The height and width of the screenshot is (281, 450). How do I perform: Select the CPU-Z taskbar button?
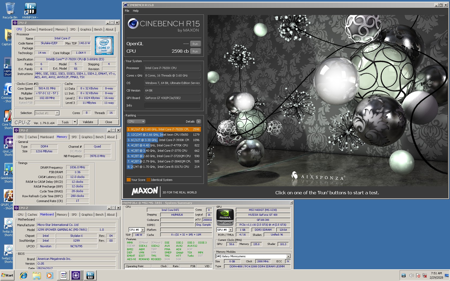point(76,275)
